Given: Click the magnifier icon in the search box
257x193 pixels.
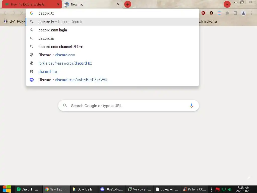Looking at the screenshot, I should click(x=65, y=106).
